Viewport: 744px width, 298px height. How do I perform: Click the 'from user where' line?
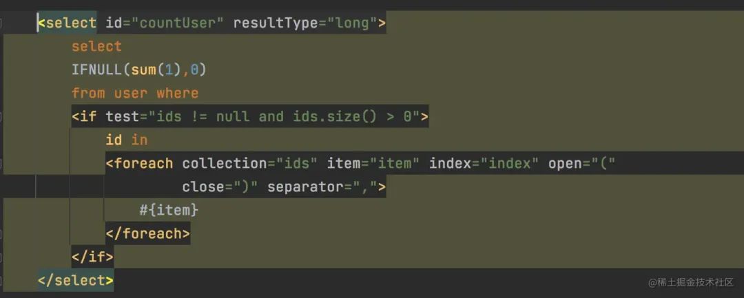tap(135, 93)
